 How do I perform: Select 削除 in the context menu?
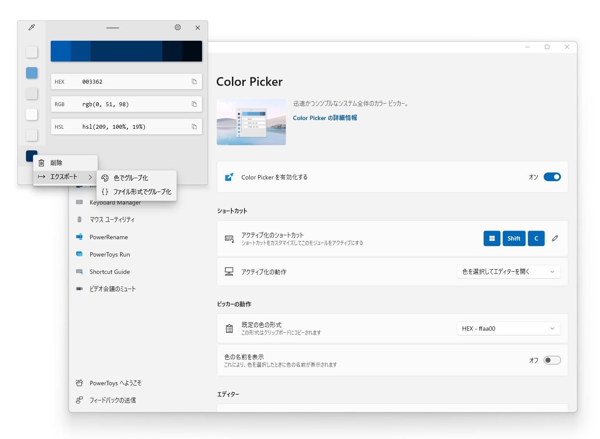pos(56,163)
